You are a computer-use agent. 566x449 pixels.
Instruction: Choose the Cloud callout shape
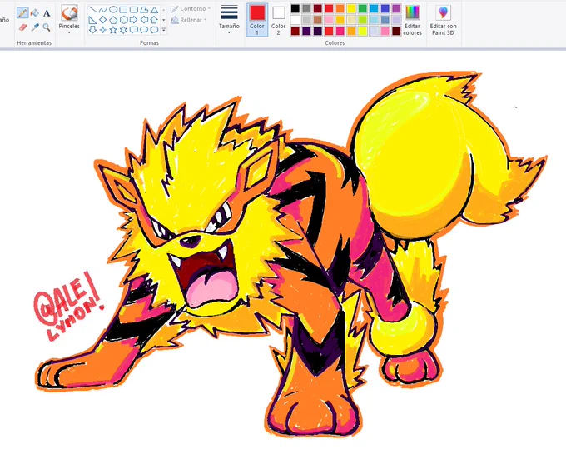coord(155,30)
